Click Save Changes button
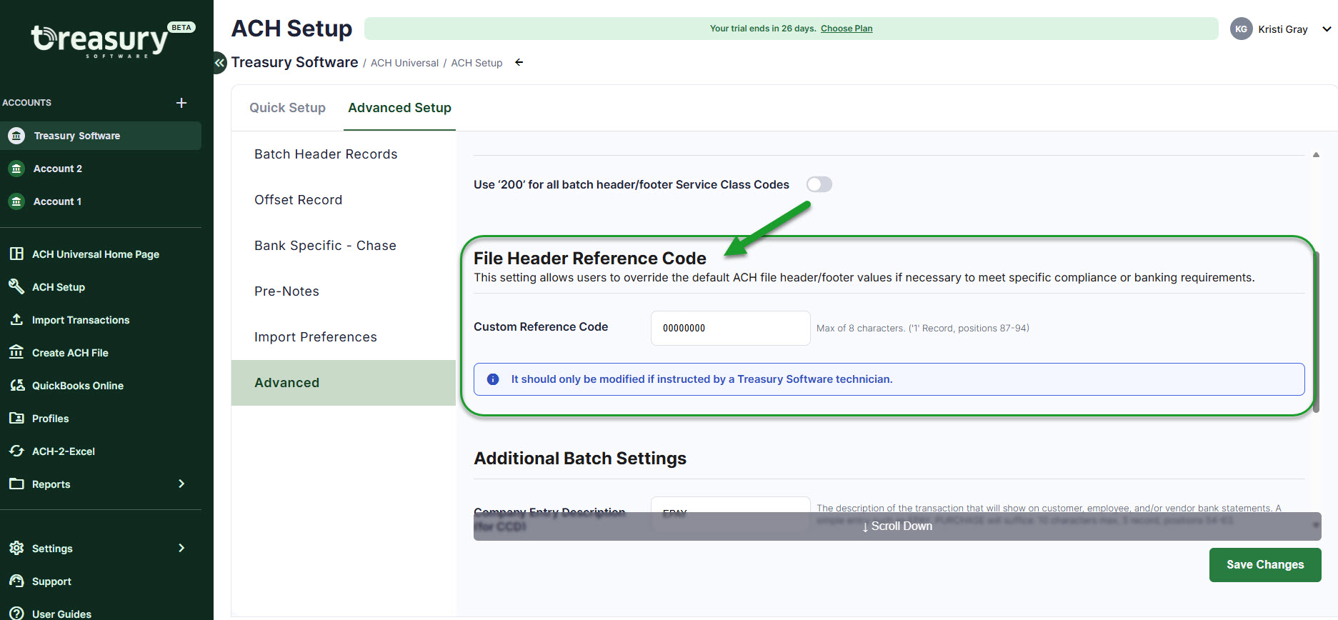 (x=1265, y=564)
